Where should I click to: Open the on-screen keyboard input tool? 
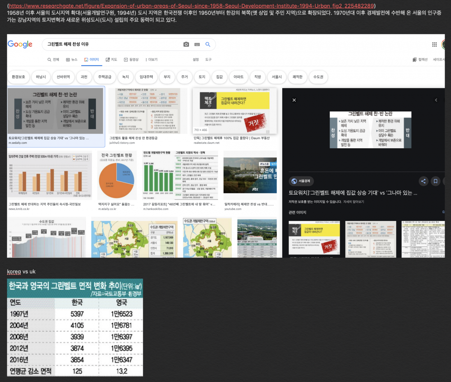tap(197, 44)
